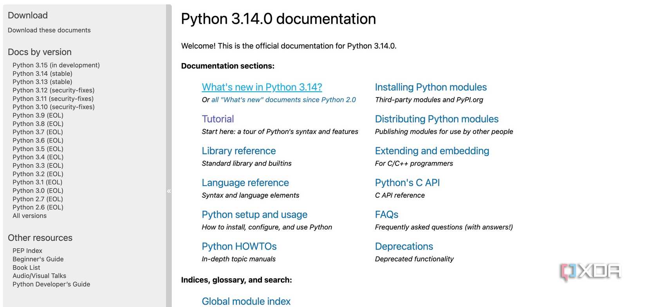Go to Python 2.6 (EOL) docs
This screenshot has width=646, height=307.
pos(38,207)
